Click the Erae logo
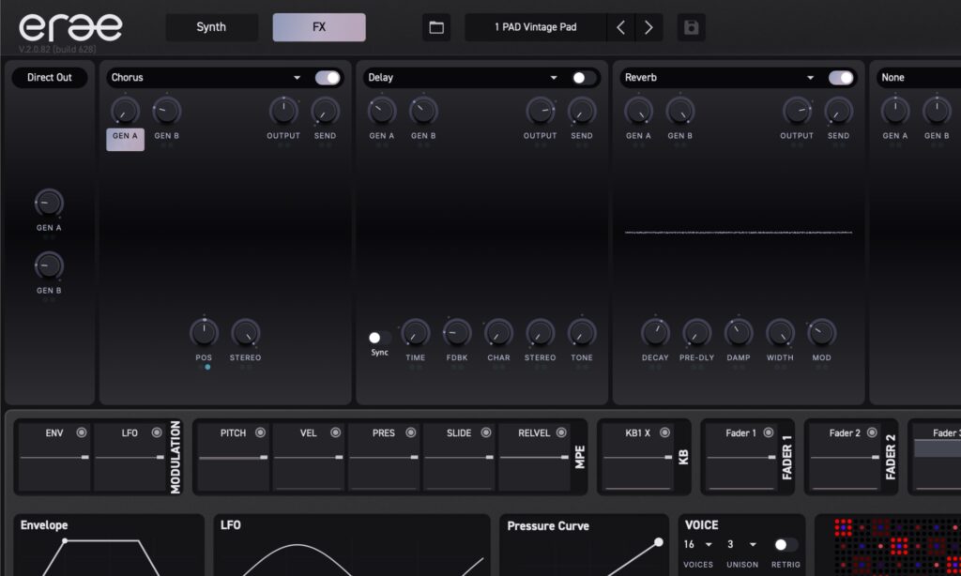 (x=70, y=27)
